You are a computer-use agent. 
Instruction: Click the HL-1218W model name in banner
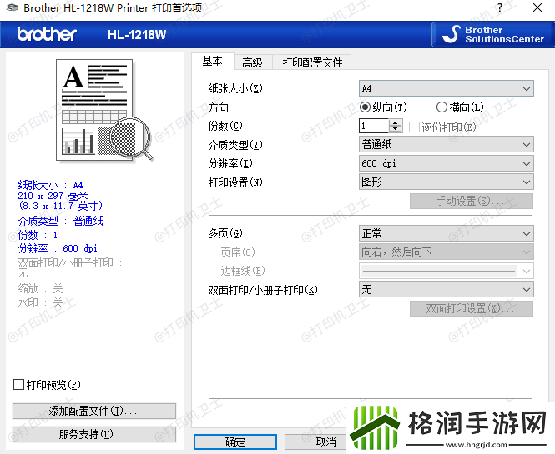tap(137, 35)
